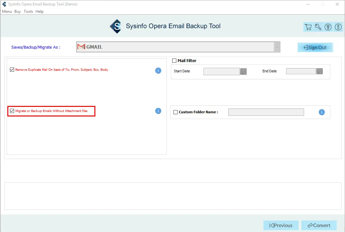The height and width of the screenshot is (232, 345).
Task: Open the Tools menu
Action: coord(28,12)
